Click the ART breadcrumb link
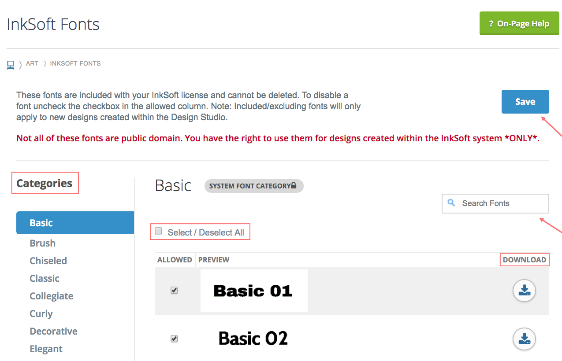Screen dimensions: 562x361 pos(32,63)
